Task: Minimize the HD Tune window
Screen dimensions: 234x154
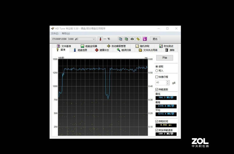Action: [159, 28]
